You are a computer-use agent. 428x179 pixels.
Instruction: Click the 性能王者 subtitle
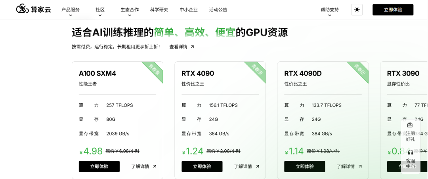(88, 84)
